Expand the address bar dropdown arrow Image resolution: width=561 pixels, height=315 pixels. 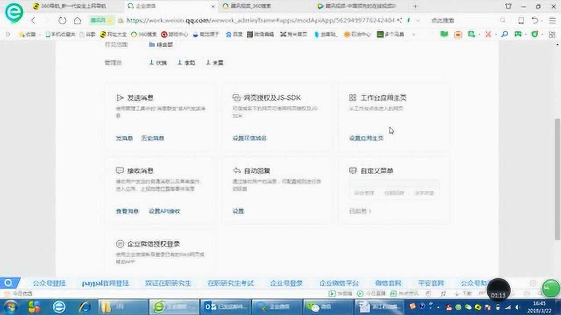(x=418, y=21)
